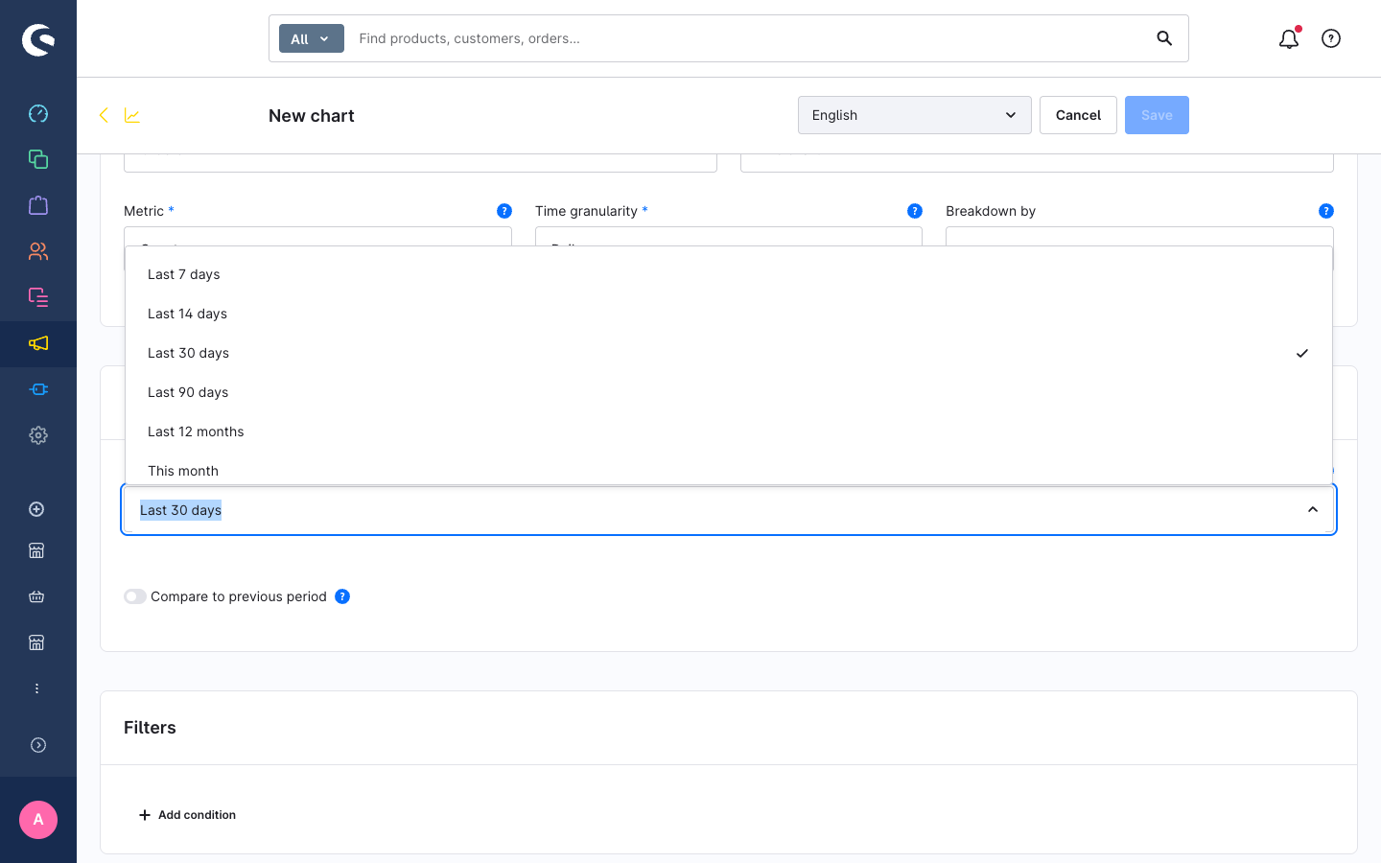
Task: Click the global search input field
Action: [748, 38]
